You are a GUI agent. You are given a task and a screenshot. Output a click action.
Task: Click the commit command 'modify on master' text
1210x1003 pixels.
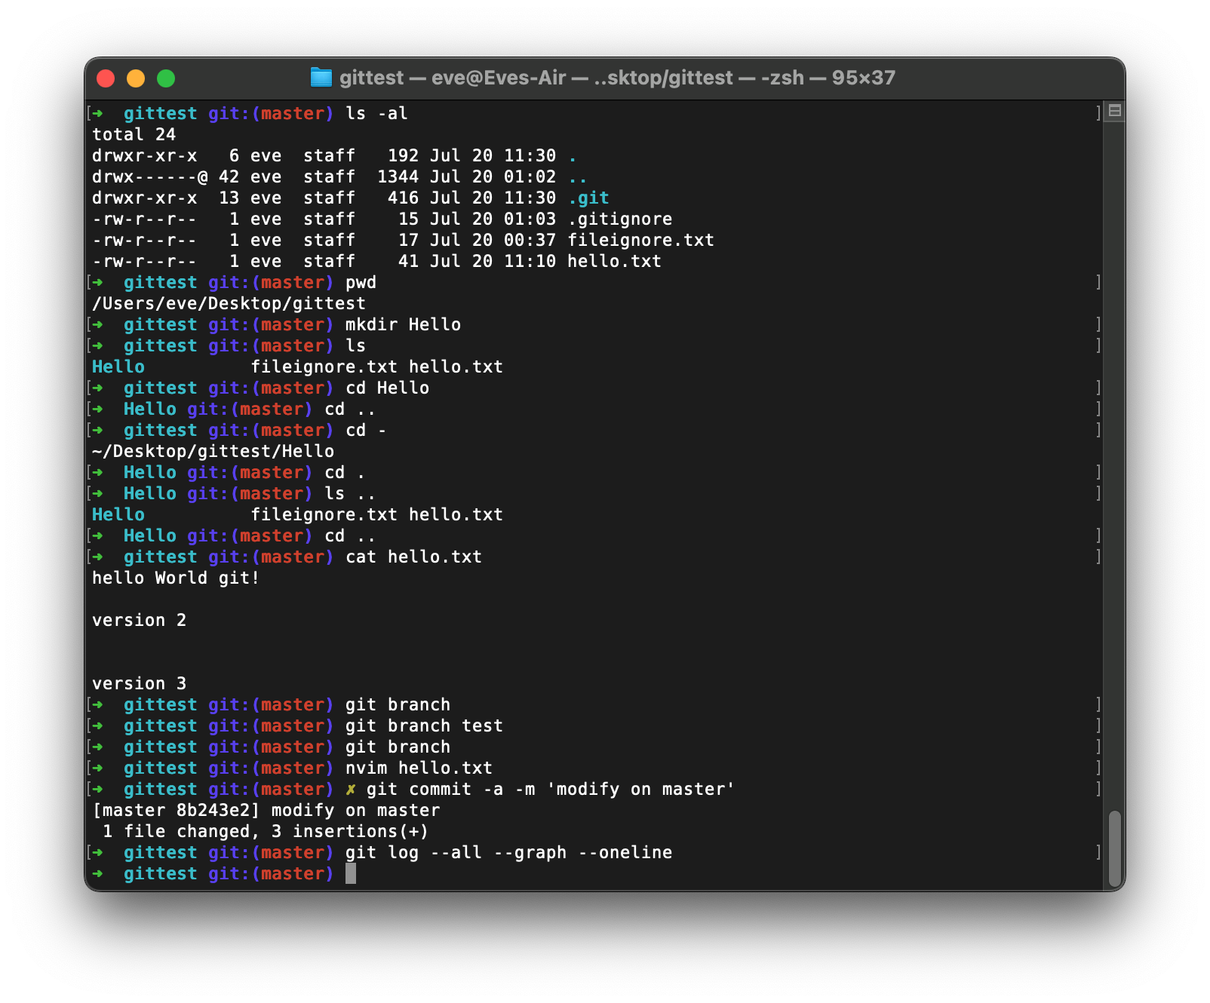pos(641,789)
